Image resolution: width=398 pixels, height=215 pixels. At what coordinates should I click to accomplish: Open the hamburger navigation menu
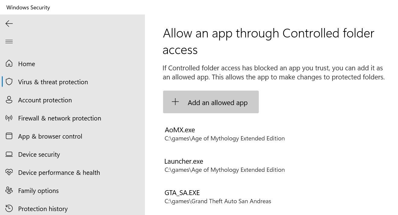click(9, 42)
